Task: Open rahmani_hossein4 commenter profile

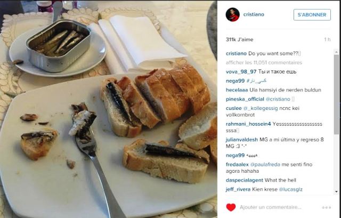Action: click(x=248, y=124)
